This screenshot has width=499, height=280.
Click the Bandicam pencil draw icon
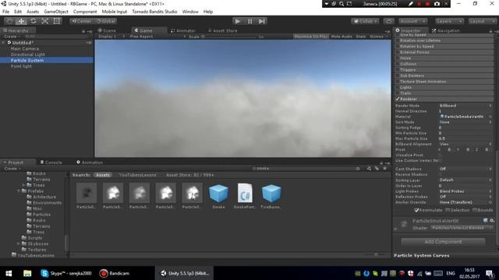point(411,4)
